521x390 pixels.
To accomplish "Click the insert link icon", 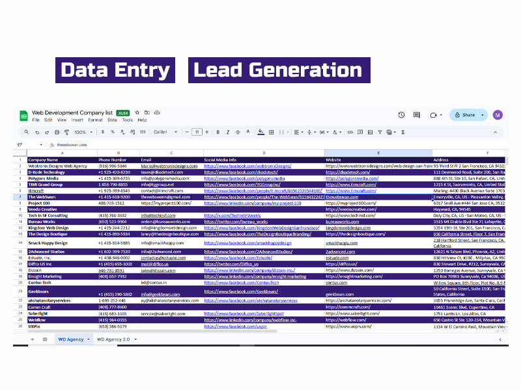I will click(x=350, y=132).
